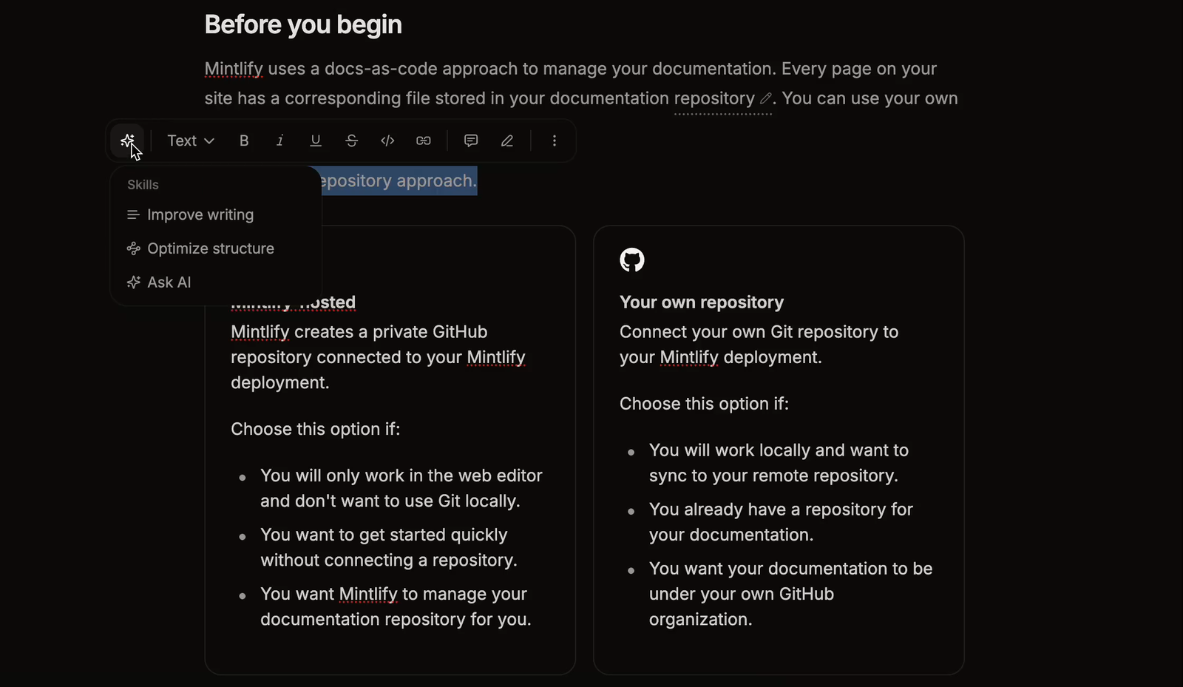Add a comment to the selection
Image resolution: width=1183 pixels, height=687 pixels.
[x=471, y=141]
